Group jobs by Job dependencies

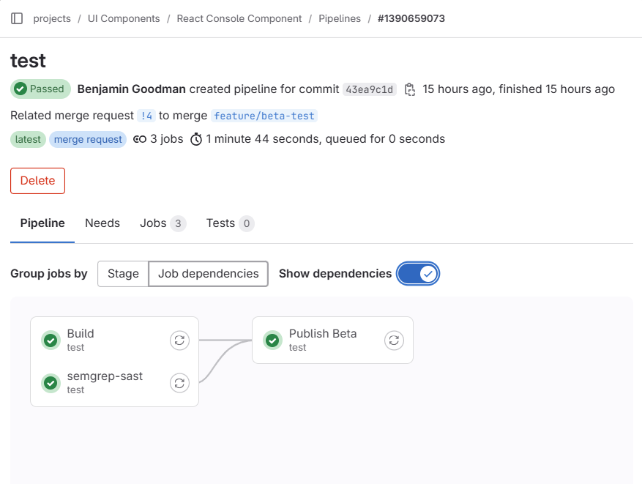click(208, 273)
